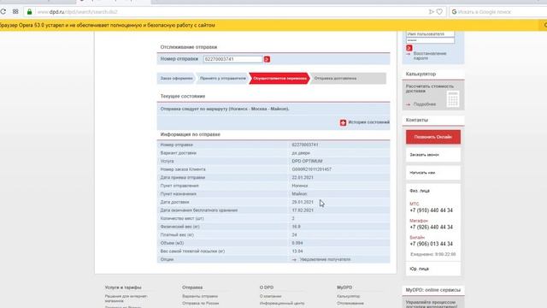Click MTS phone +7 (910) 440 44 34

[x=431, y=210]
